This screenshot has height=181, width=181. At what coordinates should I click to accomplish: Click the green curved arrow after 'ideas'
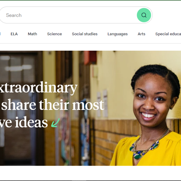[55, 123]
